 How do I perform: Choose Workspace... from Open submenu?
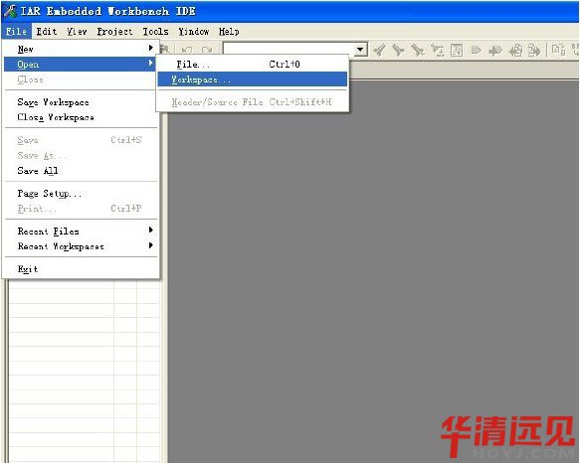pos(253,79)
